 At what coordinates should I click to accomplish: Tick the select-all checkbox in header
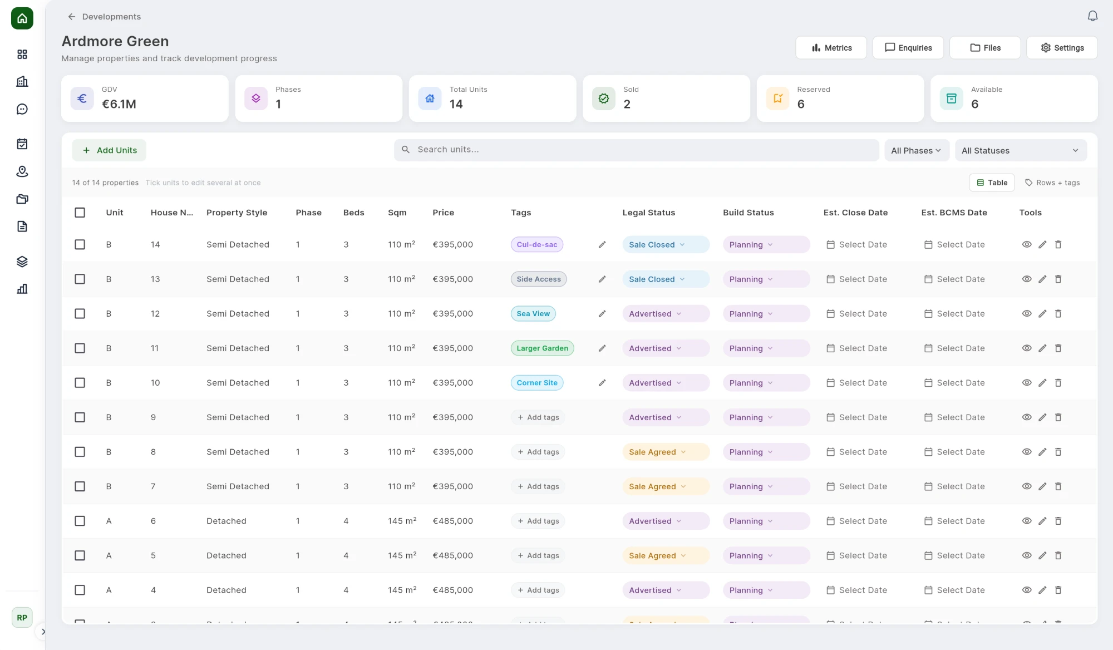[x=80, y=213]
